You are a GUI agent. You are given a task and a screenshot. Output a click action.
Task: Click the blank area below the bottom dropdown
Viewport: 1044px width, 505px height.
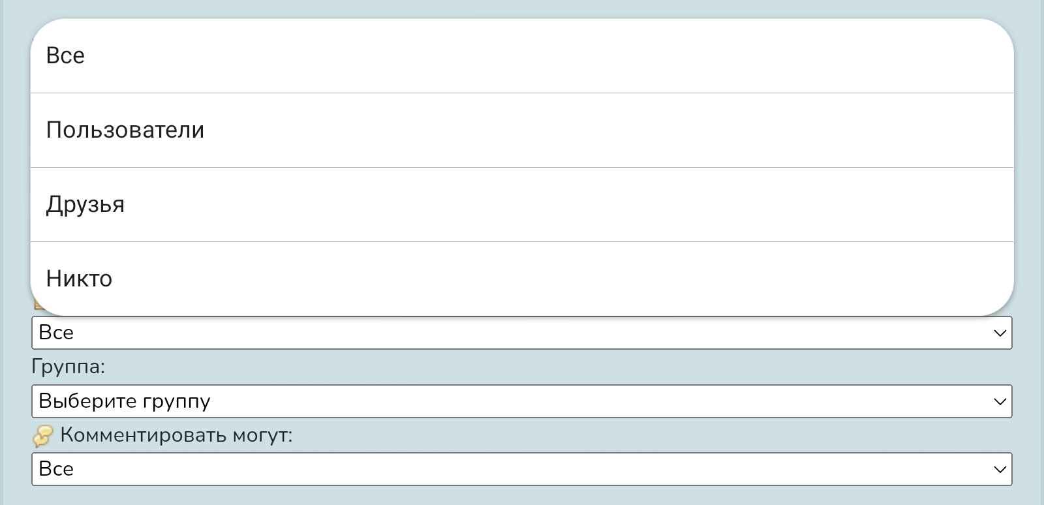[522, 496]
